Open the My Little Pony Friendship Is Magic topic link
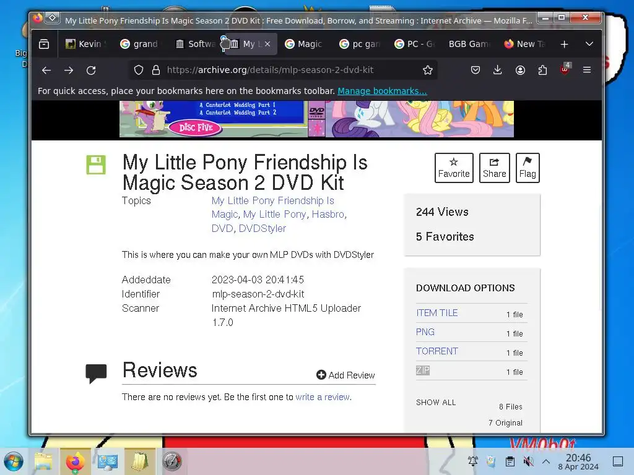Screen dimensions: 634x475 pos(273,207)
